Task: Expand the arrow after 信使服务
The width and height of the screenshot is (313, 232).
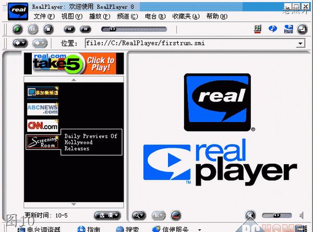Action: click(200, 229)
